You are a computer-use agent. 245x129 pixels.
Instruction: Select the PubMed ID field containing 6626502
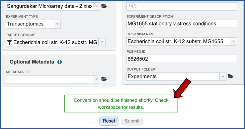(x=182, y=59)
